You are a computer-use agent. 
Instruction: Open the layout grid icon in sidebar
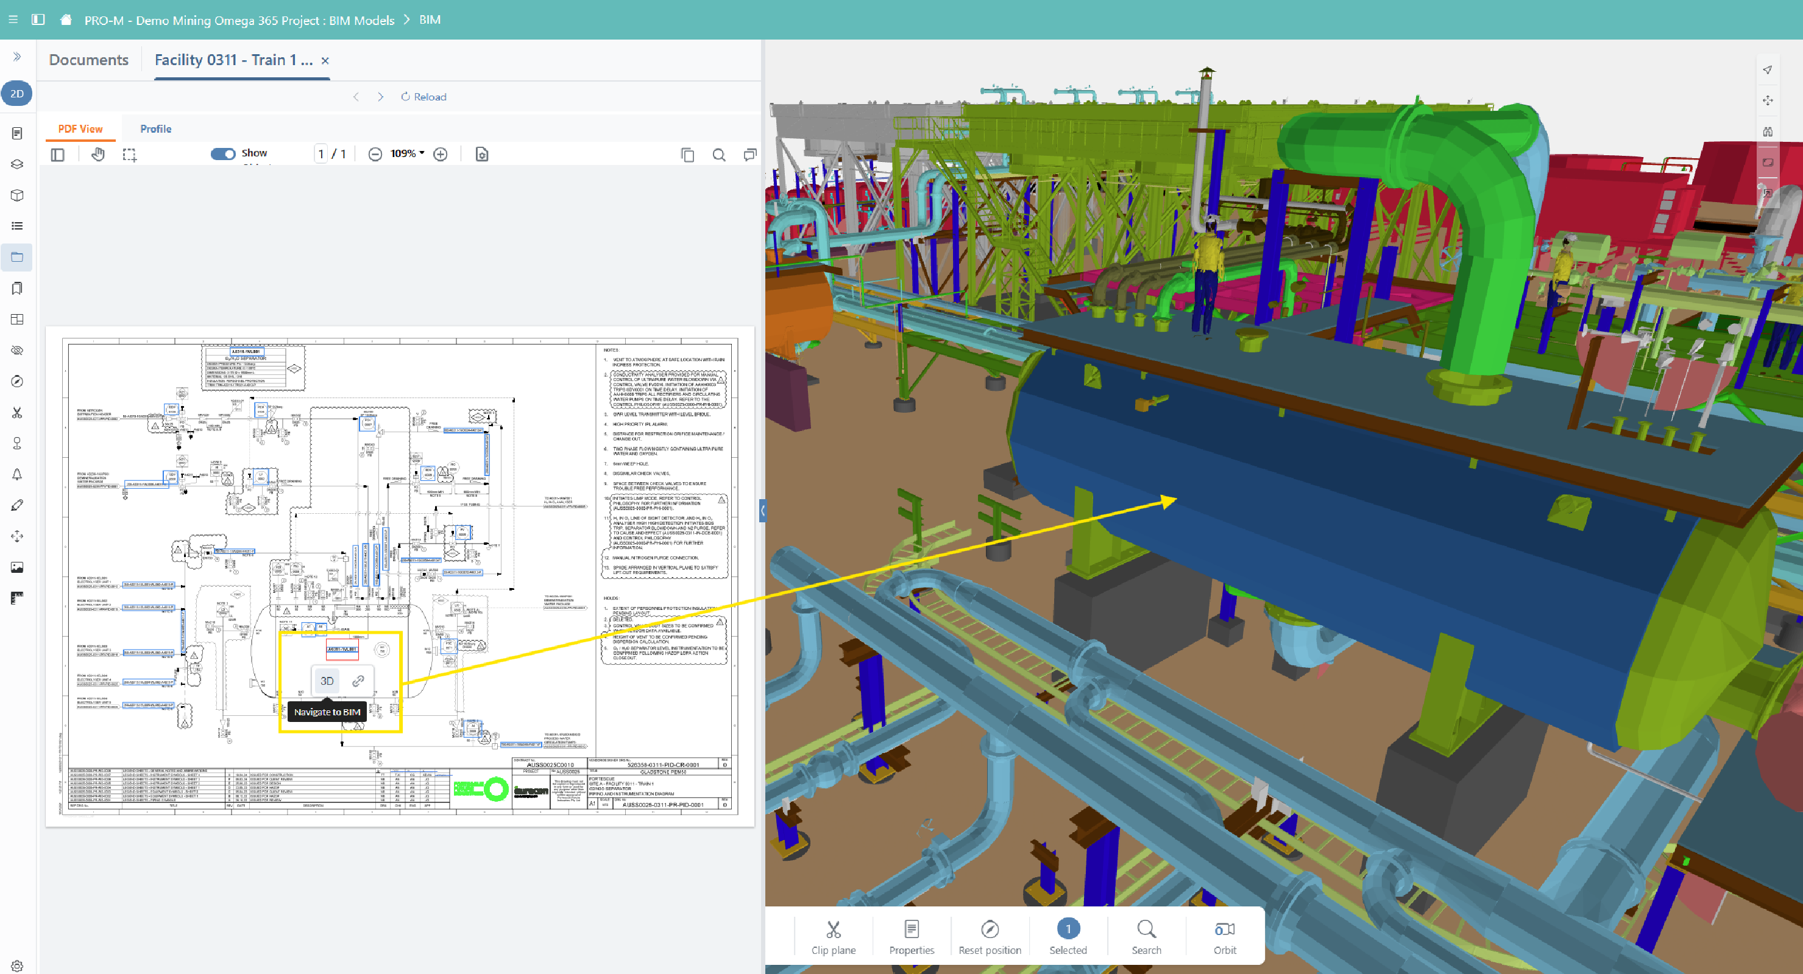(x=17, y=320)
